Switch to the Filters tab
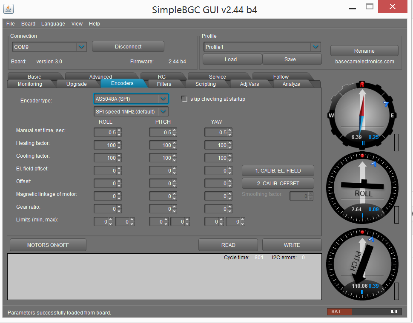This screenshot has width=413, height=323. (164, 84)
